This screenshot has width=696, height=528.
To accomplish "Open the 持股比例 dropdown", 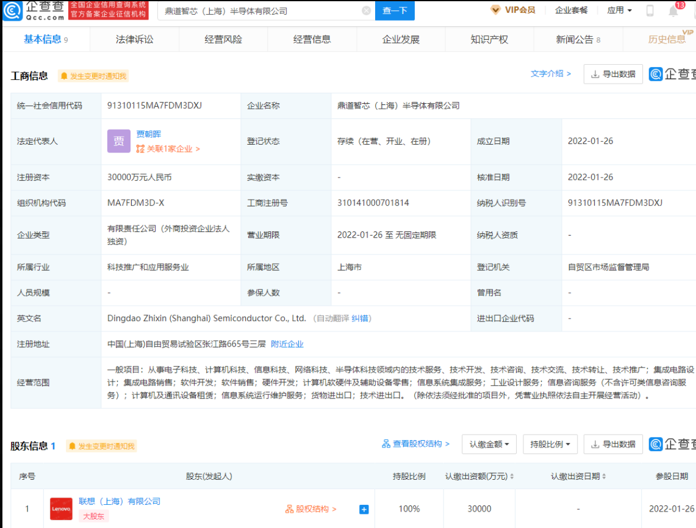I will pyautogui.click(x=550, y=444).
